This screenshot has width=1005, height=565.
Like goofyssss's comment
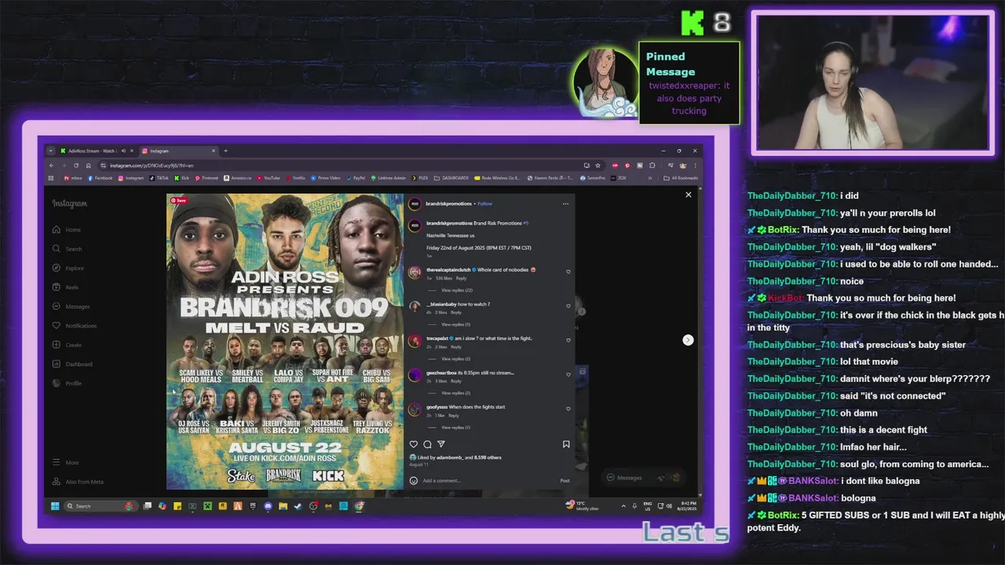point(568,409)
